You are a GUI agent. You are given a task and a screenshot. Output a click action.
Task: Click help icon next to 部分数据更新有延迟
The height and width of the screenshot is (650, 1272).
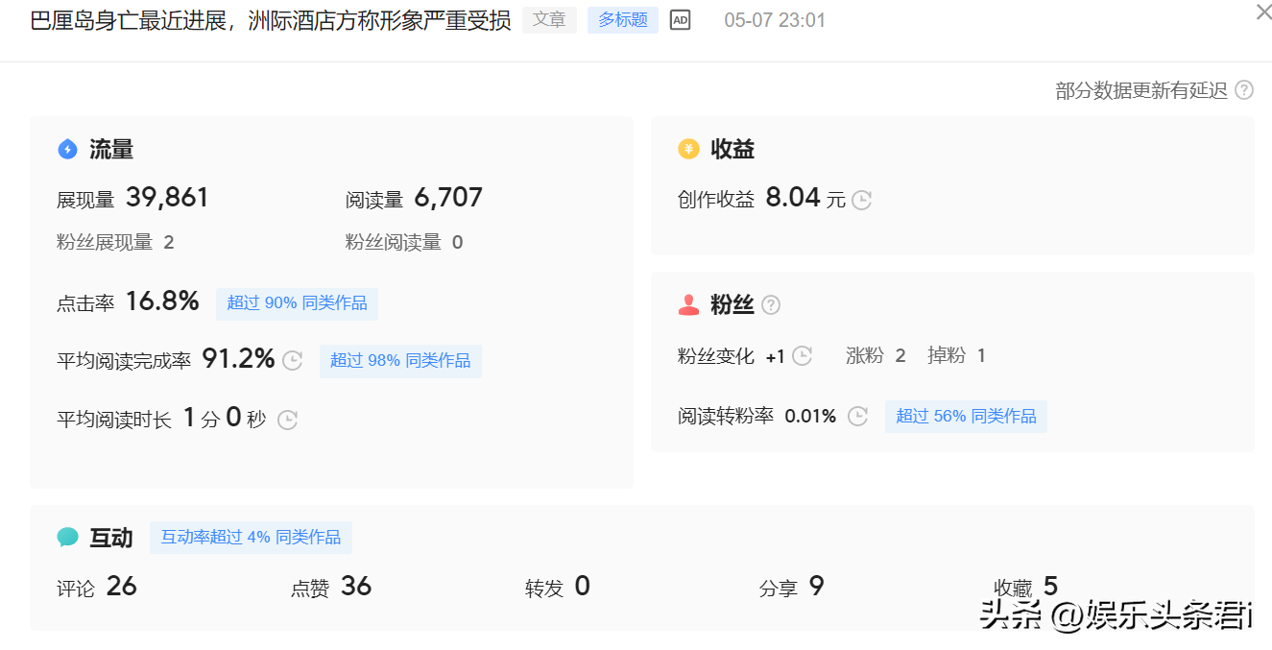pos(1244,90)
